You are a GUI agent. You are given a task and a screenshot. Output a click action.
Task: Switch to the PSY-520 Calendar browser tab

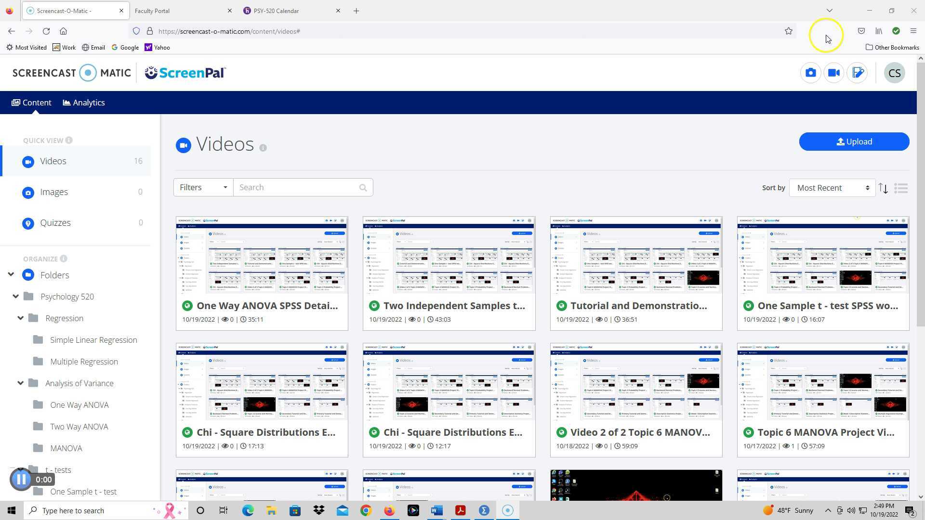[292, 11]
